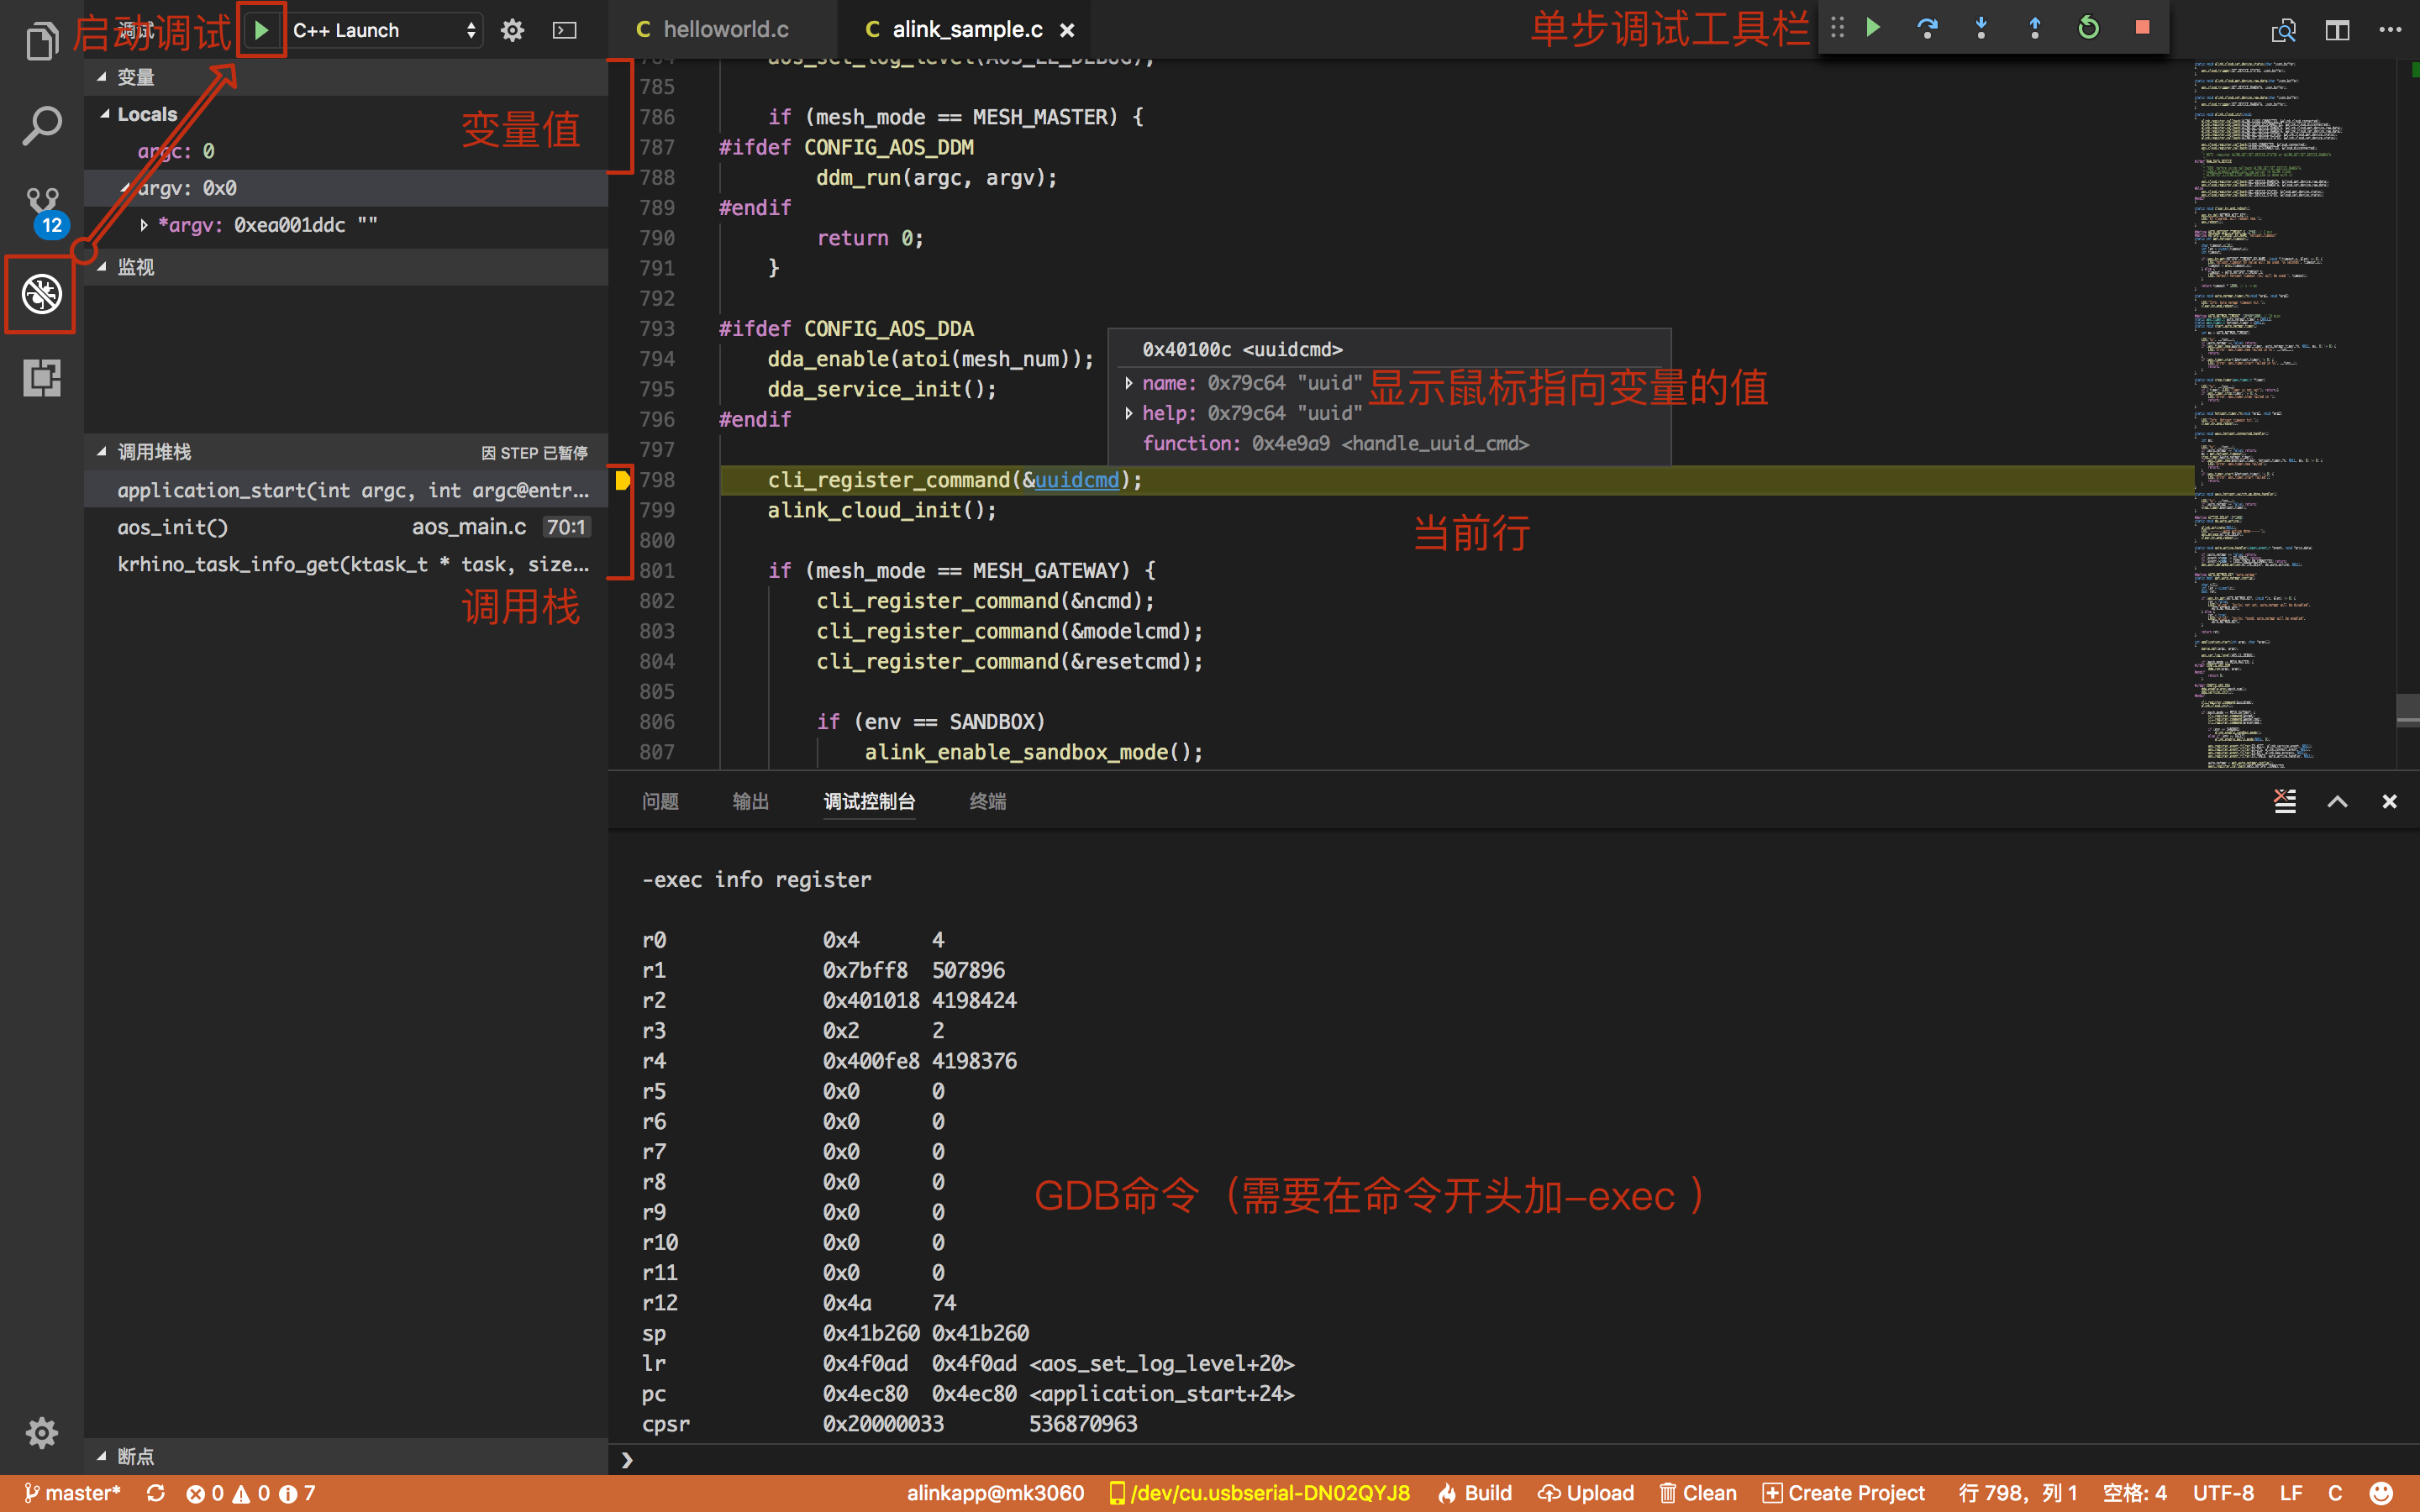Restart the debug session
The width and height of the screenshot is (2420, 1512).
pos(2088,28)
